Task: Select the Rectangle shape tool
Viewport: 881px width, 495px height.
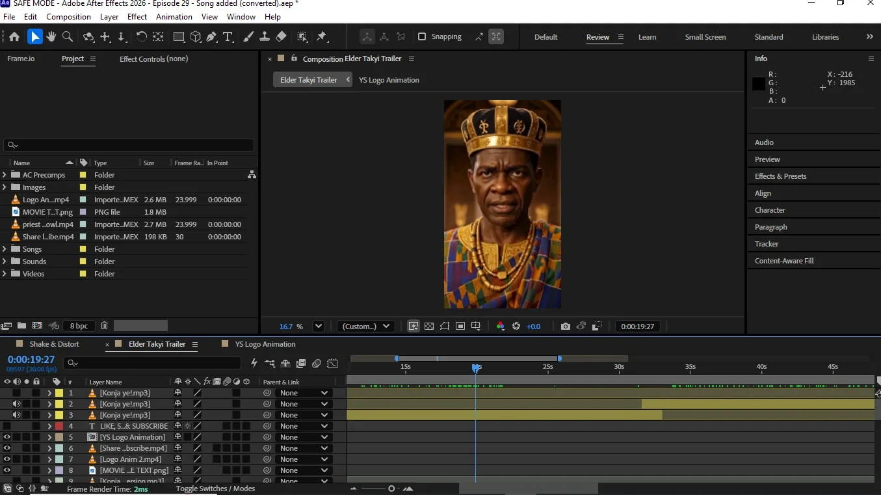Action: click(x=178, y=36)
